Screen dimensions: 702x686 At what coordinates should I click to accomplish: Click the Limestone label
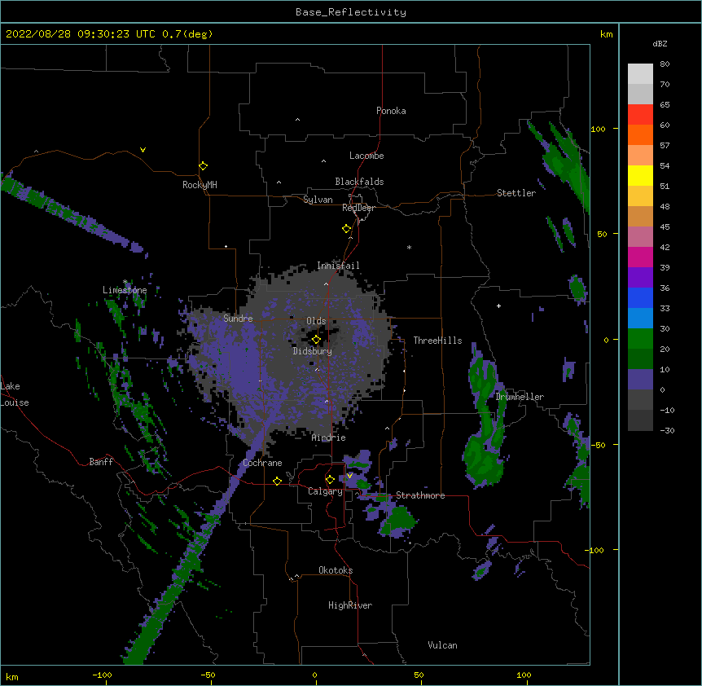pyautogui.click(x=125, y=290)
